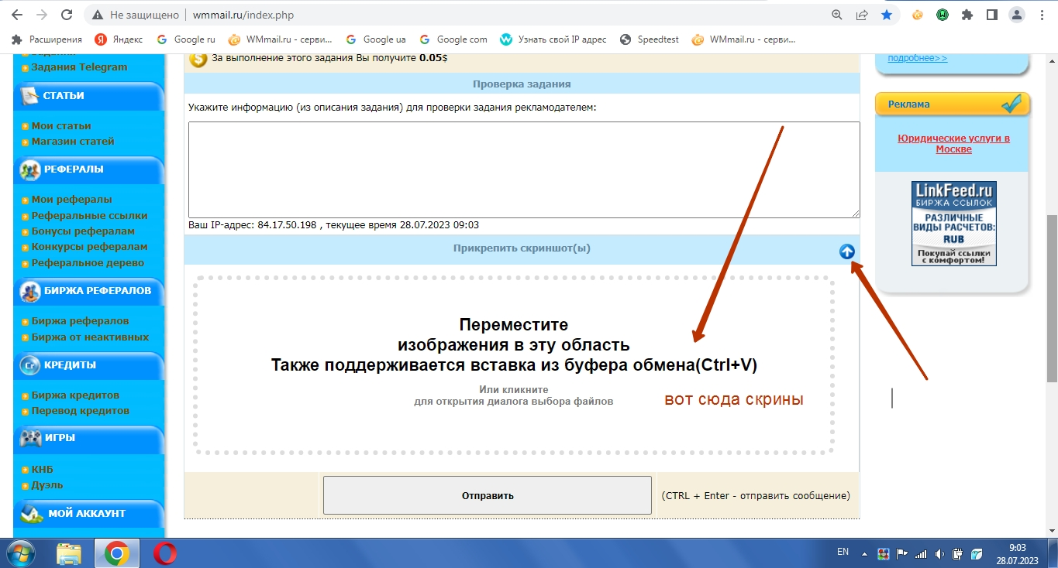The height and width of the screenshot is (568, 1058).
Task: Click the КРЕДИТЫ section header
Action: click(88, 364)
